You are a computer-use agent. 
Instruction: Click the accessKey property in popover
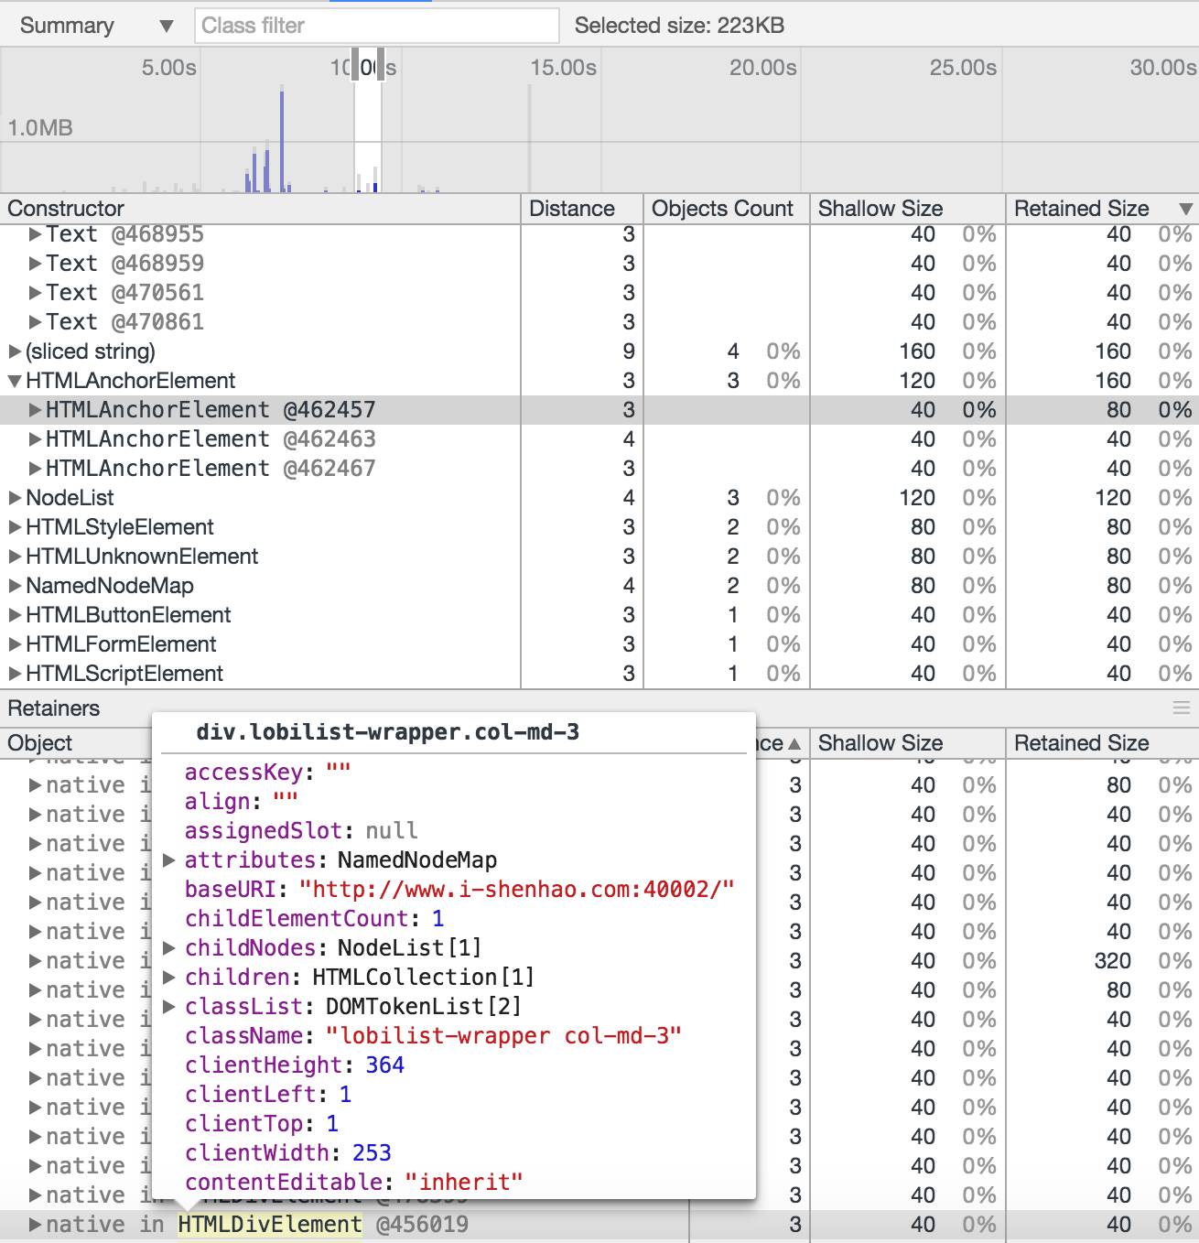(x=268, y=773)
